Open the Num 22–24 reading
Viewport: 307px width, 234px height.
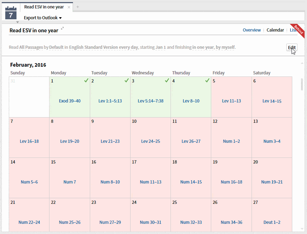pyautogui.click(x=29, y=222)
